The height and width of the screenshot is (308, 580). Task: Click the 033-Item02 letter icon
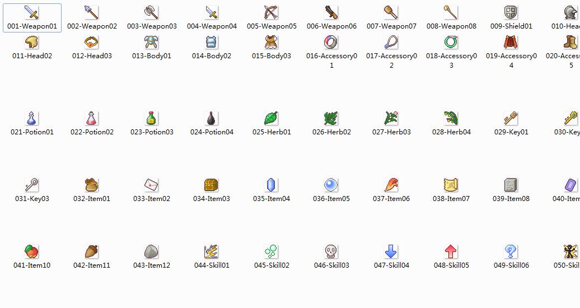[x=152, y=185]
